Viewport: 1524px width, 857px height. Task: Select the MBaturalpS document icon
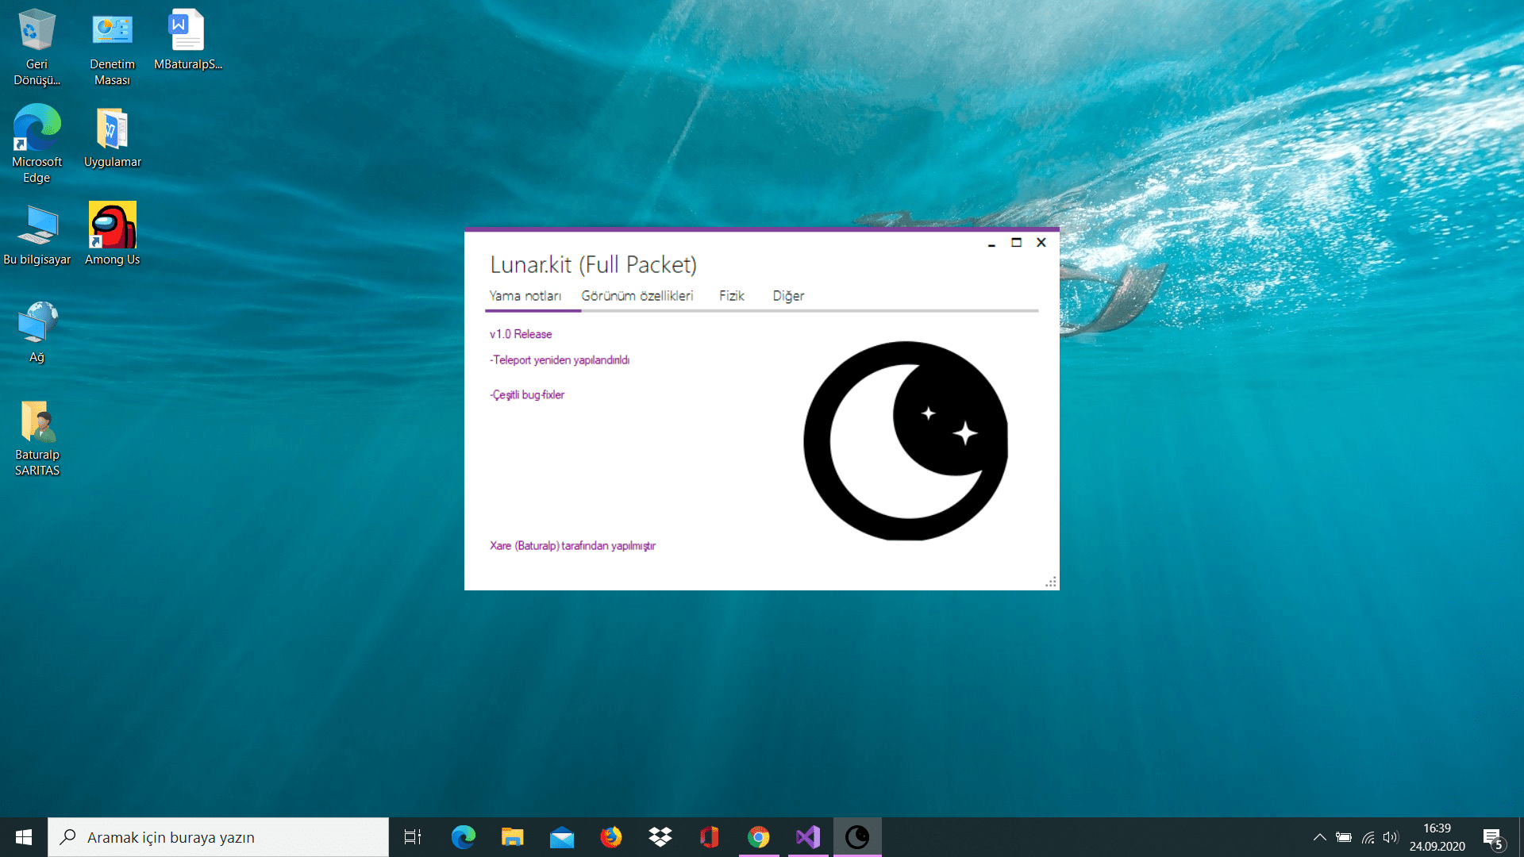187,40
